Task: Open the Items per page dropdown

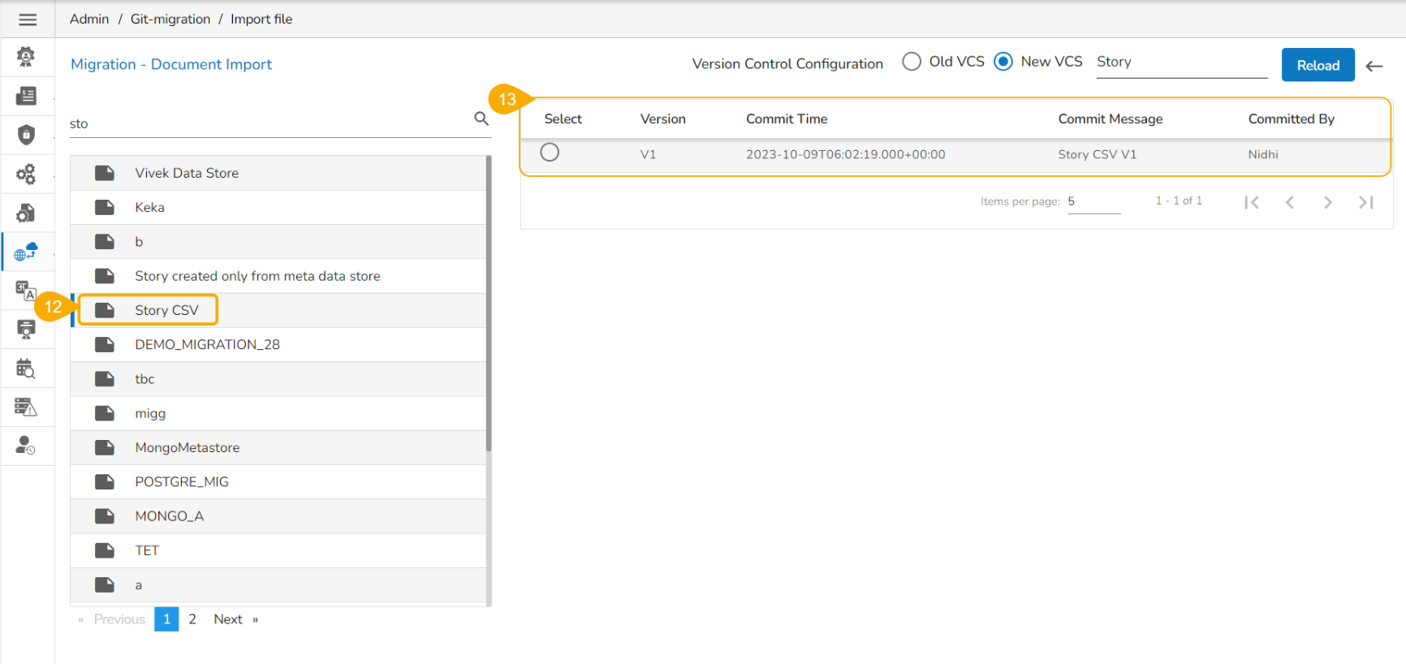Action: (x=1093, y=201)
